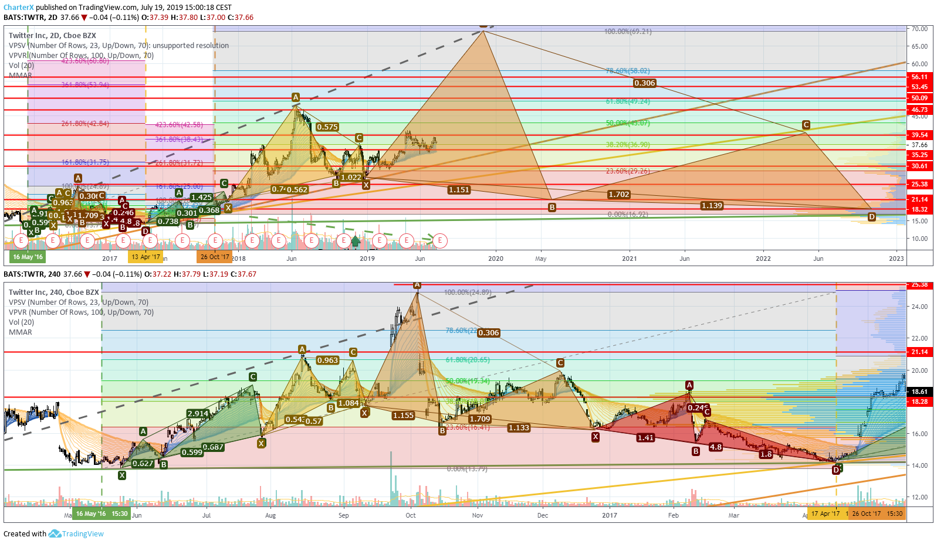Click the 0.963 ratio label in bottom chart

click(x=327, y=360)
